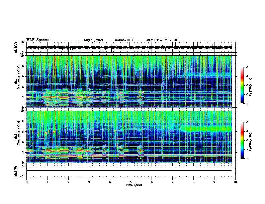This screenshot has width=265, height=204.
Task: Click the "5" tick on ch.3(V) axis
Action: point(23,166)
